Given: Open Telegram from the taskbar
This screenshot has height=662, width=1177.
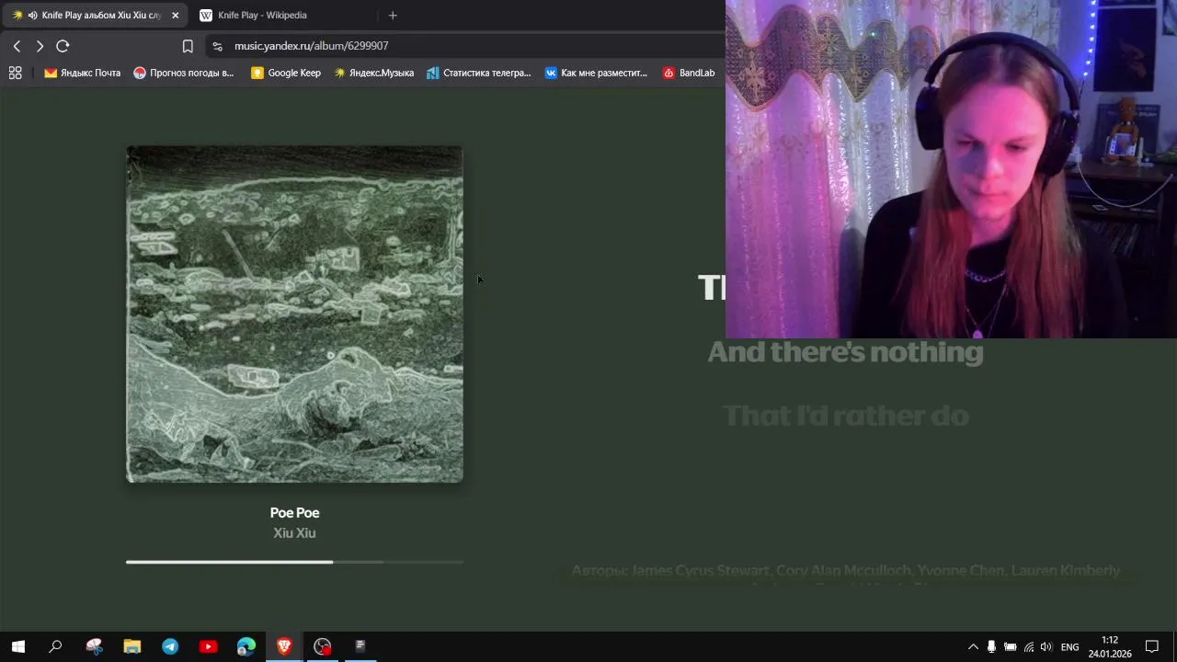Looking at the screenshot, I should click(x=170, y=646).
